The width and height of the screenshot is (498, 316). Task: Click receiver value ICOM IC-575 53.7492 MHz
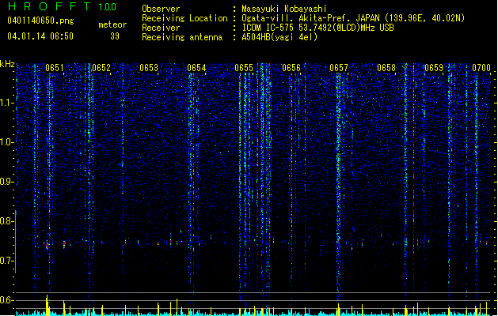click(x=317, y=28)
